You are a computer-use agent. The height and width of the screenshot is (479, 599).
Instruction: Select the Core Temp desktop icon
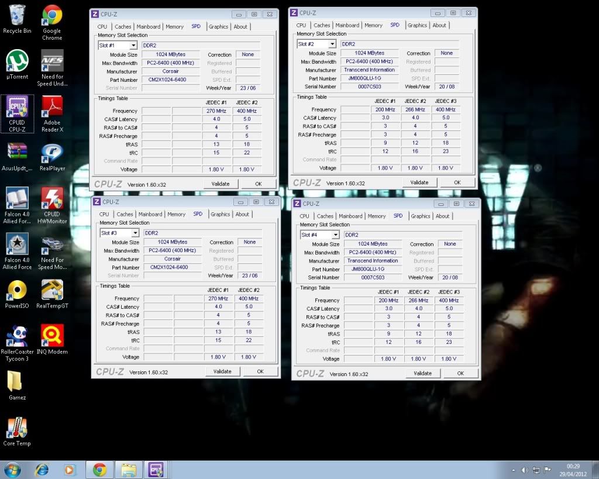pos(17,432)
